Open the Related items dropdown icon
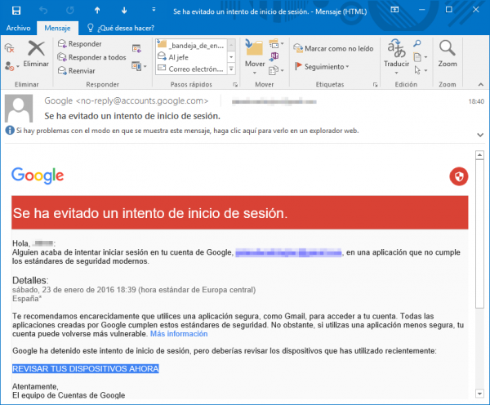Image resolution: width=490 pixels, height=405 pixels. (x=421, y=57)
